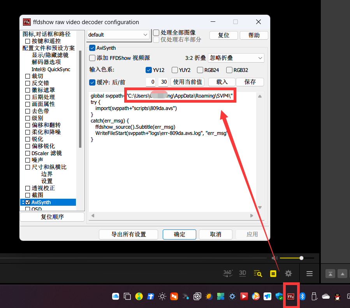
Task: Open the safely remove USB tray icon
Action: [x=314, y=296]
